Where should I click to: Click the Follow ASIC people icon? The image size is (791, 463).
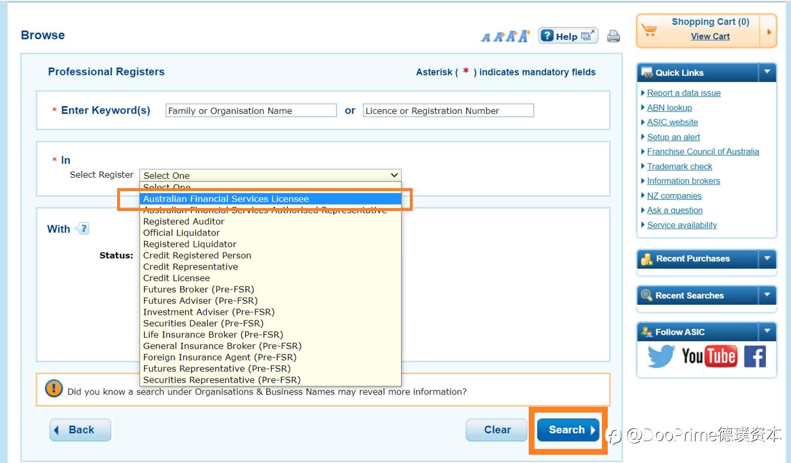[x=647, y=332]
